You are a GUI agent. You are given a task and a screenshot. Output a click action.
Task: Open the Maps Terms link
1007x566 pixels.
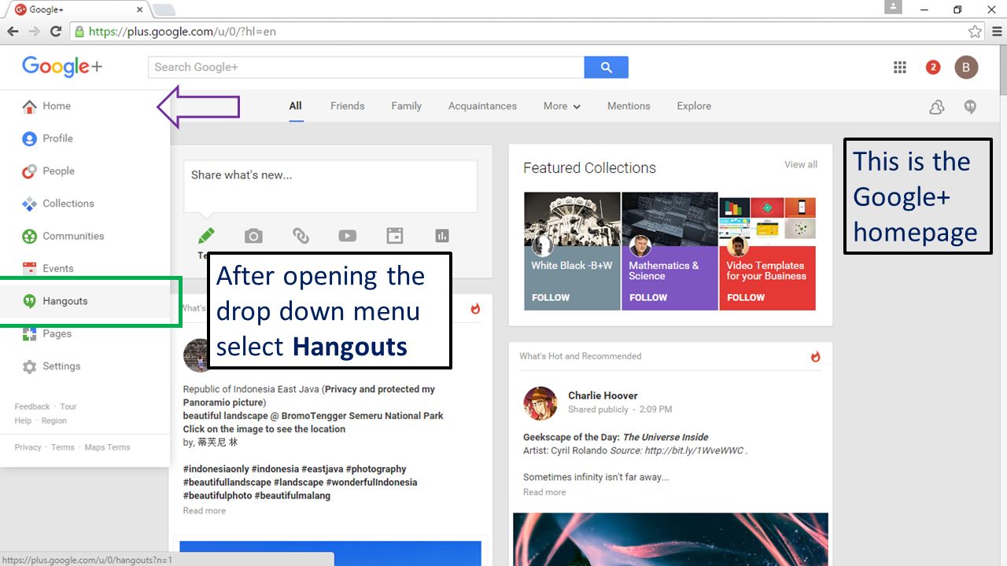point(107,447)
